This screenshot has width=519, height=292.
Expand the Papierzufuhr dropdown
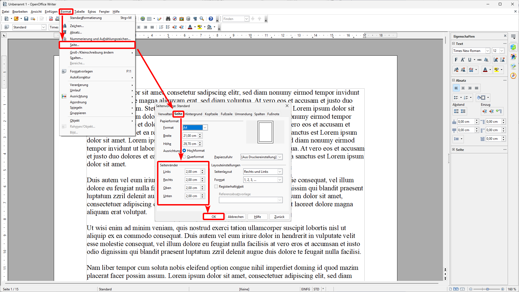point(280,157)
